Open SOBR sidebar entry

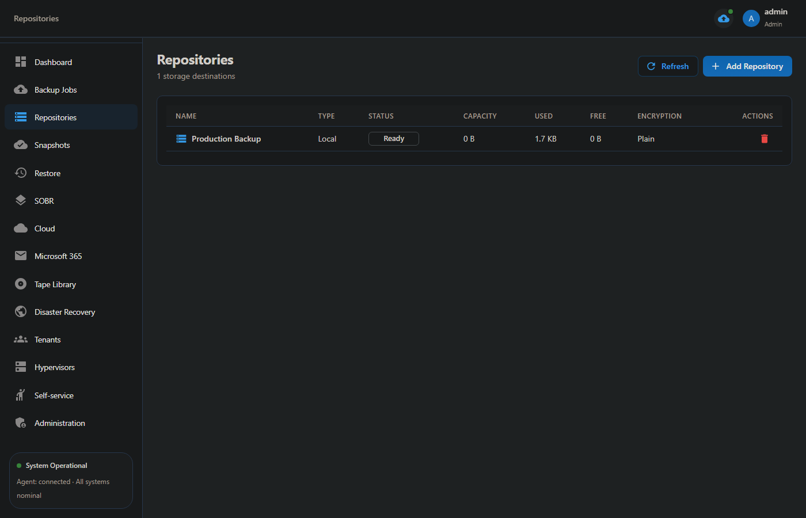[71, 200]
